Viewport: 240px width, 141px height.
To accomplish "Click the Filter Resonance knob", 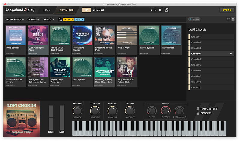I will pyautogui.click(x=179, y=110).
